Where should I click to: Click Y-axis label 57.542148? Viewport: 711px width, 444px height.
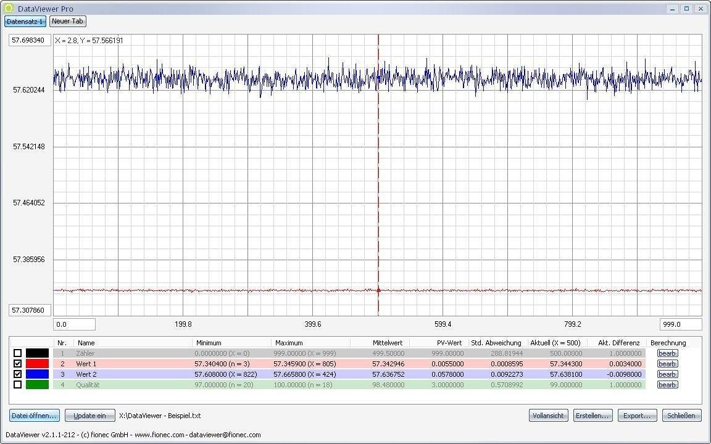click(x=28, y=146)
